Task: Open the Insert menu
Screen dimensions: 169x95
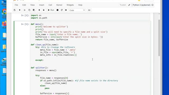Action: pos(42,5)
